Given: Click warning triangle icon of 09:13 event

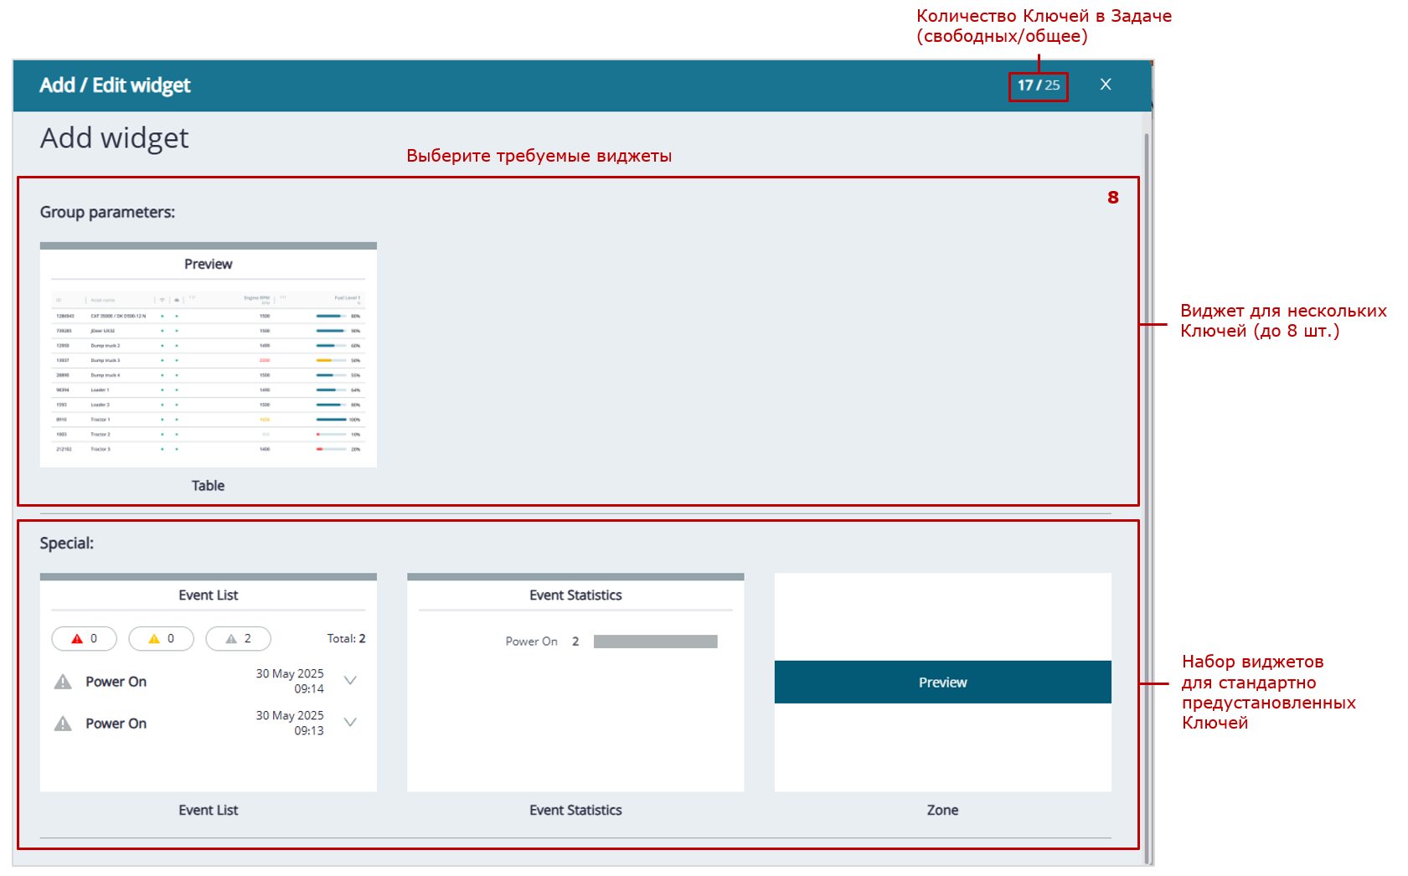Looking at the screenshot, I should pyautogui.click(x=63, y=724).
